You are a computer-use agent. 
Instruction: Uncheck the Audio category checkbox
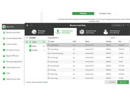click(27, 42)
